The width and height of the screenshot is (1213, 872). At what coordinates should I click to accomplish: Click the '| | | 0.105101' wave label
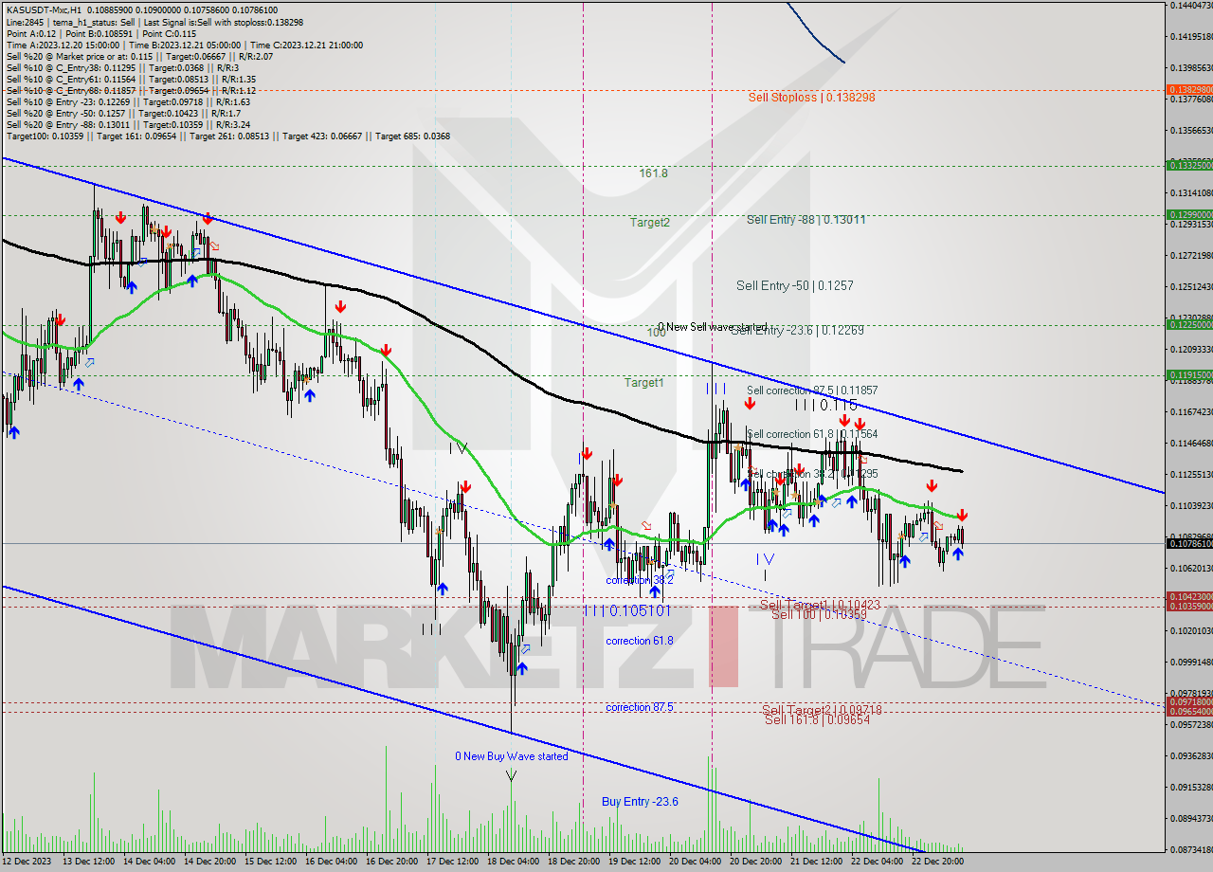click(x=627, y=609)
